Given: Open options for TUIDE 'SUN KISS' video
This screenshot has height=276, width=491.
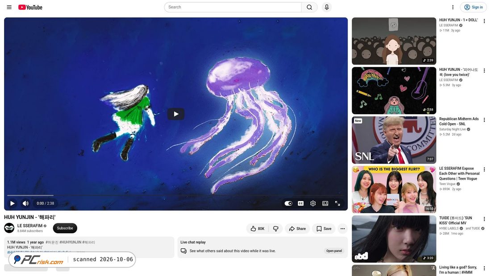Looking at the screenshot, I should pyautogui.click(x=484, y=219).
